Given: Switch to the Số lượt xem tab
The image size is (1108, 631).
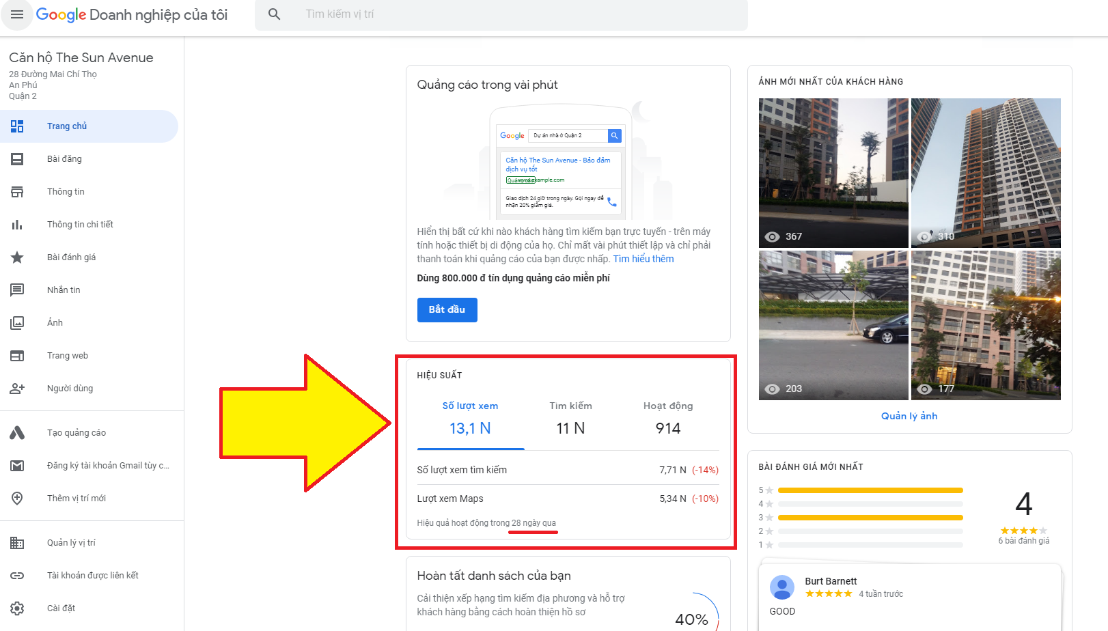Looking at the screenshot, I should click(470, 418).
